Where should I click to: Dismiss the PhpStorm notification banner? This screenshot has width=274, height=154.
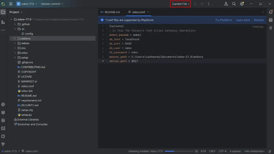coord(259,20)
